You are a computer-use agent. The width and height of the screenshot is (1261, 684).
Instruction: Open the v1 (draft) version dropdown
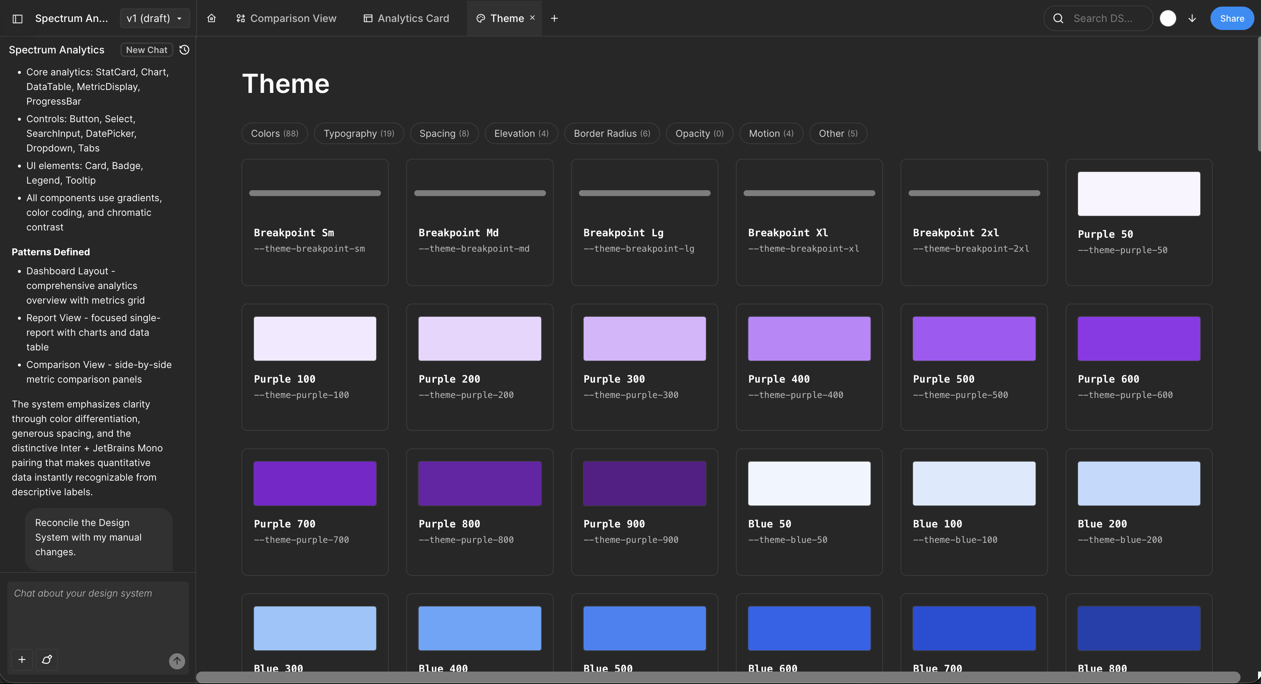coord(155,18)
